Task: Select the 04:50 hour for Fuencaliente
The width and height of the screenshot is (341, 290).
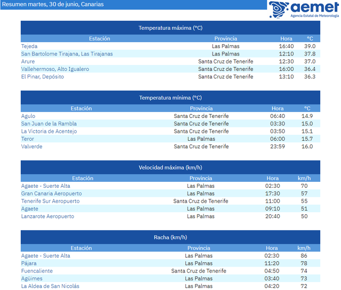Action: (272, 271)
